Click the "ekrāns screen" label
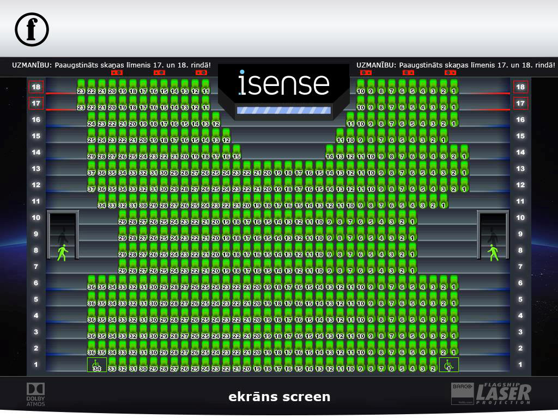This screenshot has width=558, height=418. pos(279,397)
